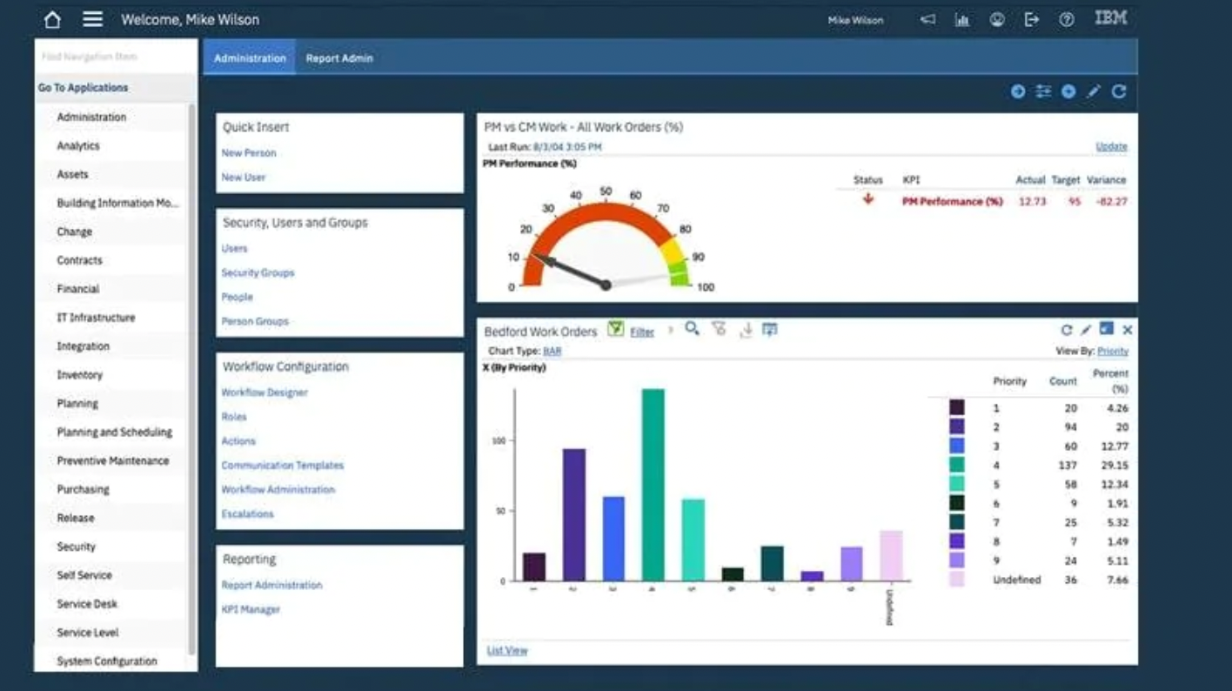Click the bulletin board megaphone icon
Viewport: 1232px width, 691px height.
(928, 20)
